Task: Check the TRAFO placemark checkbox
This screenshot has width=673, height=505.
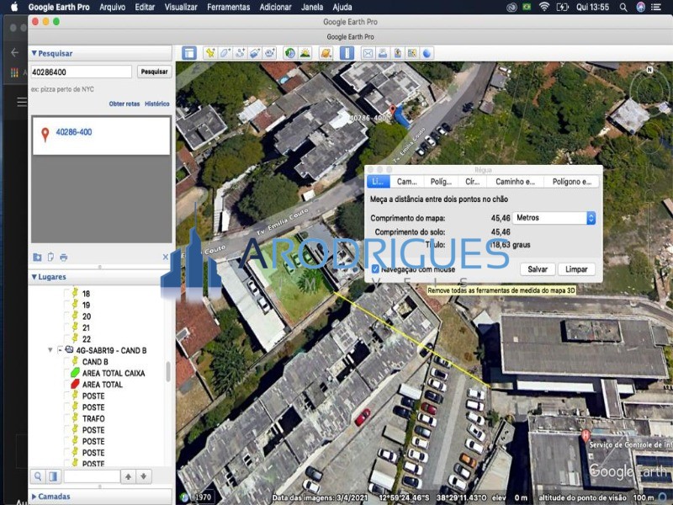Action: [65, 418]
